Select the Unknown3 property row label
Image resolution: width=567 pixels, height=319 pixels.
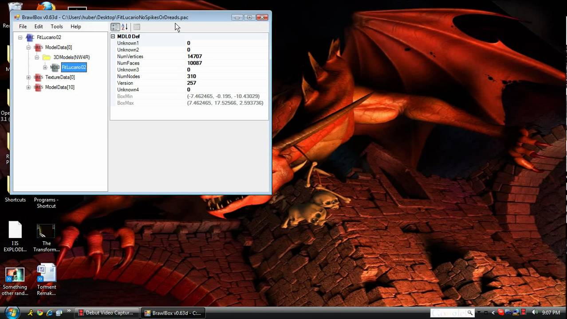[128, 70]
